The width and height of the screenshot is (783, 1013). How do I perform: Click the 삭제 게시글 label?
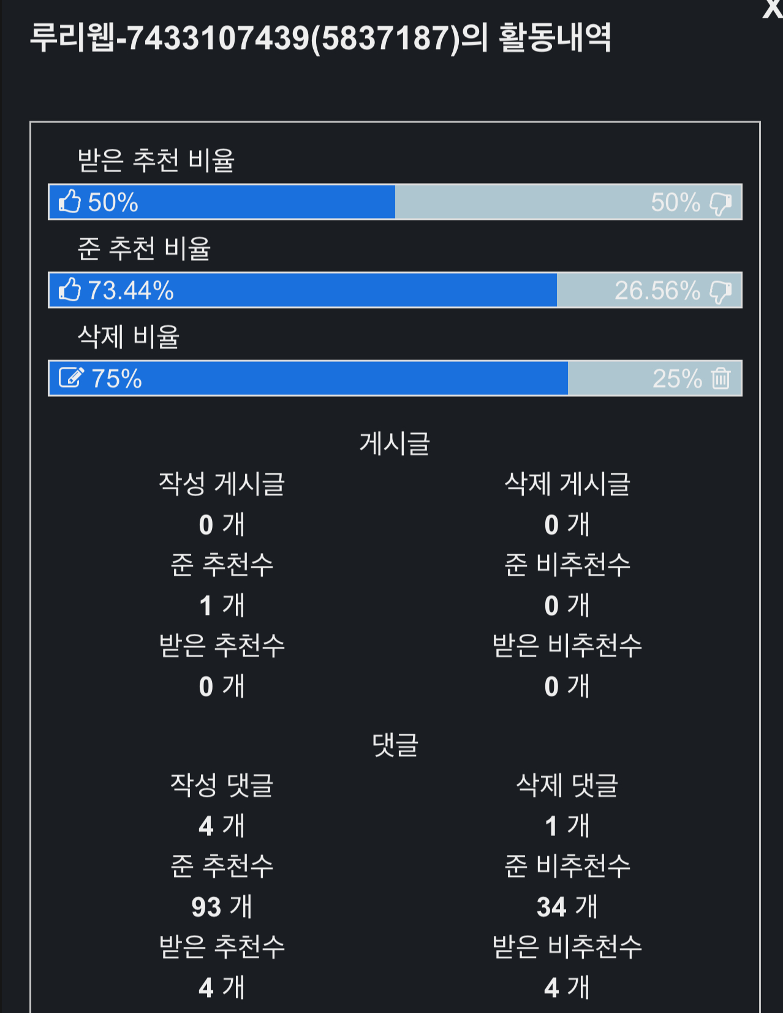click(567, 483)
